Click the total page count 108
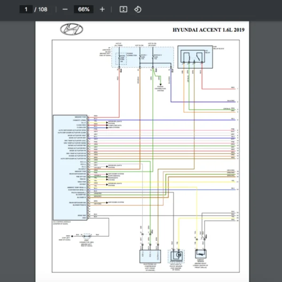 (42, 9)
